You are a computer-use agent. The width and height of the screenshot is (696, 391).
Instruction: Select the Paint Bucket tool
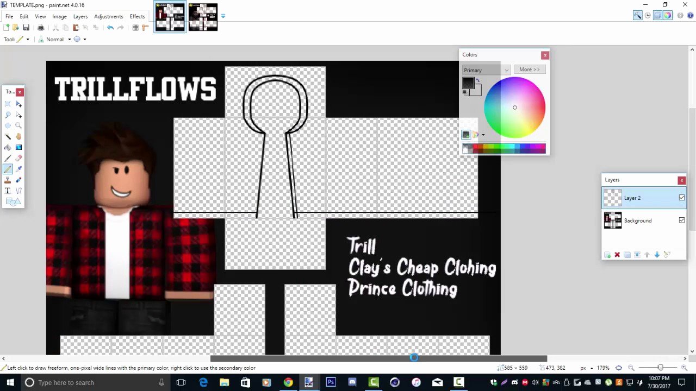click(8, 147)
